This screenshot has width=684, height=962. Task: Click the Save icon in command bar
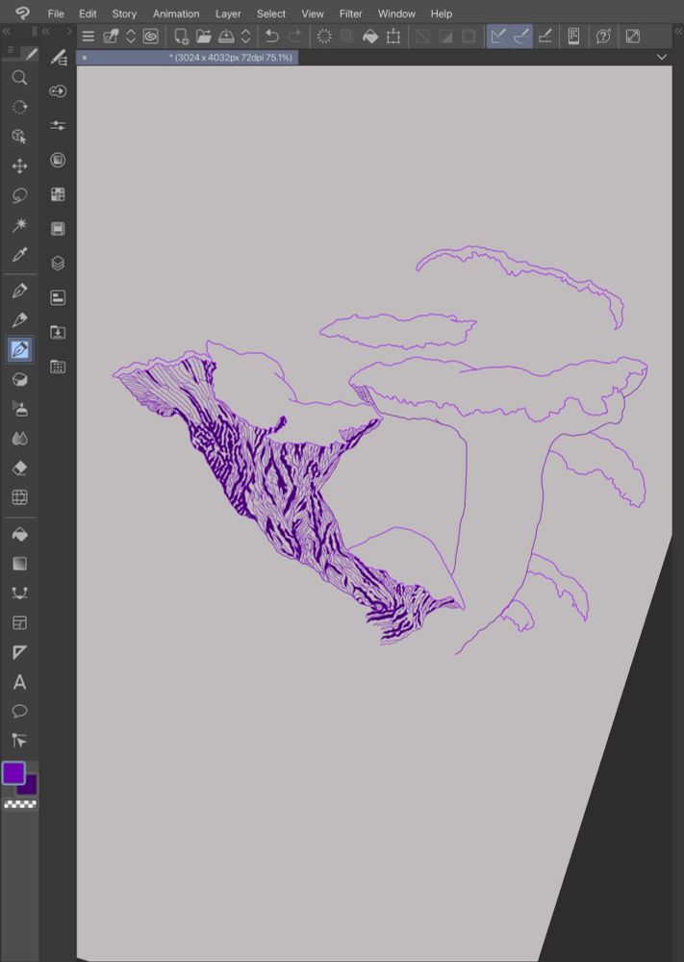click(226, 37)
